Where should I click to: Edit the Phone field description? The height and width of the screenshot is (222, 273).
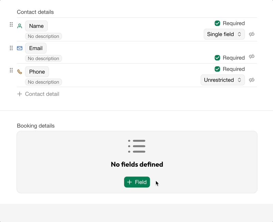(43, 82)
